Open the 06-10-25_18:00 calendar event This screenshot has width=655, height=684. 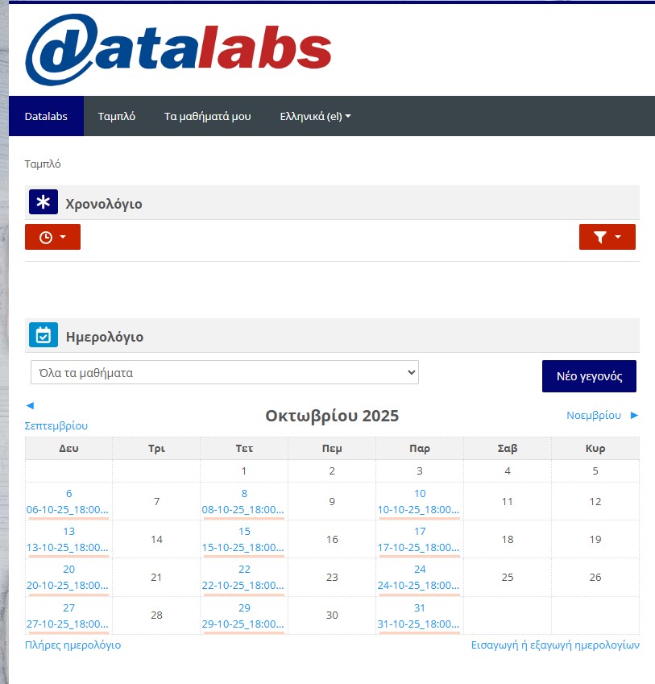click(x=68, y=509)
